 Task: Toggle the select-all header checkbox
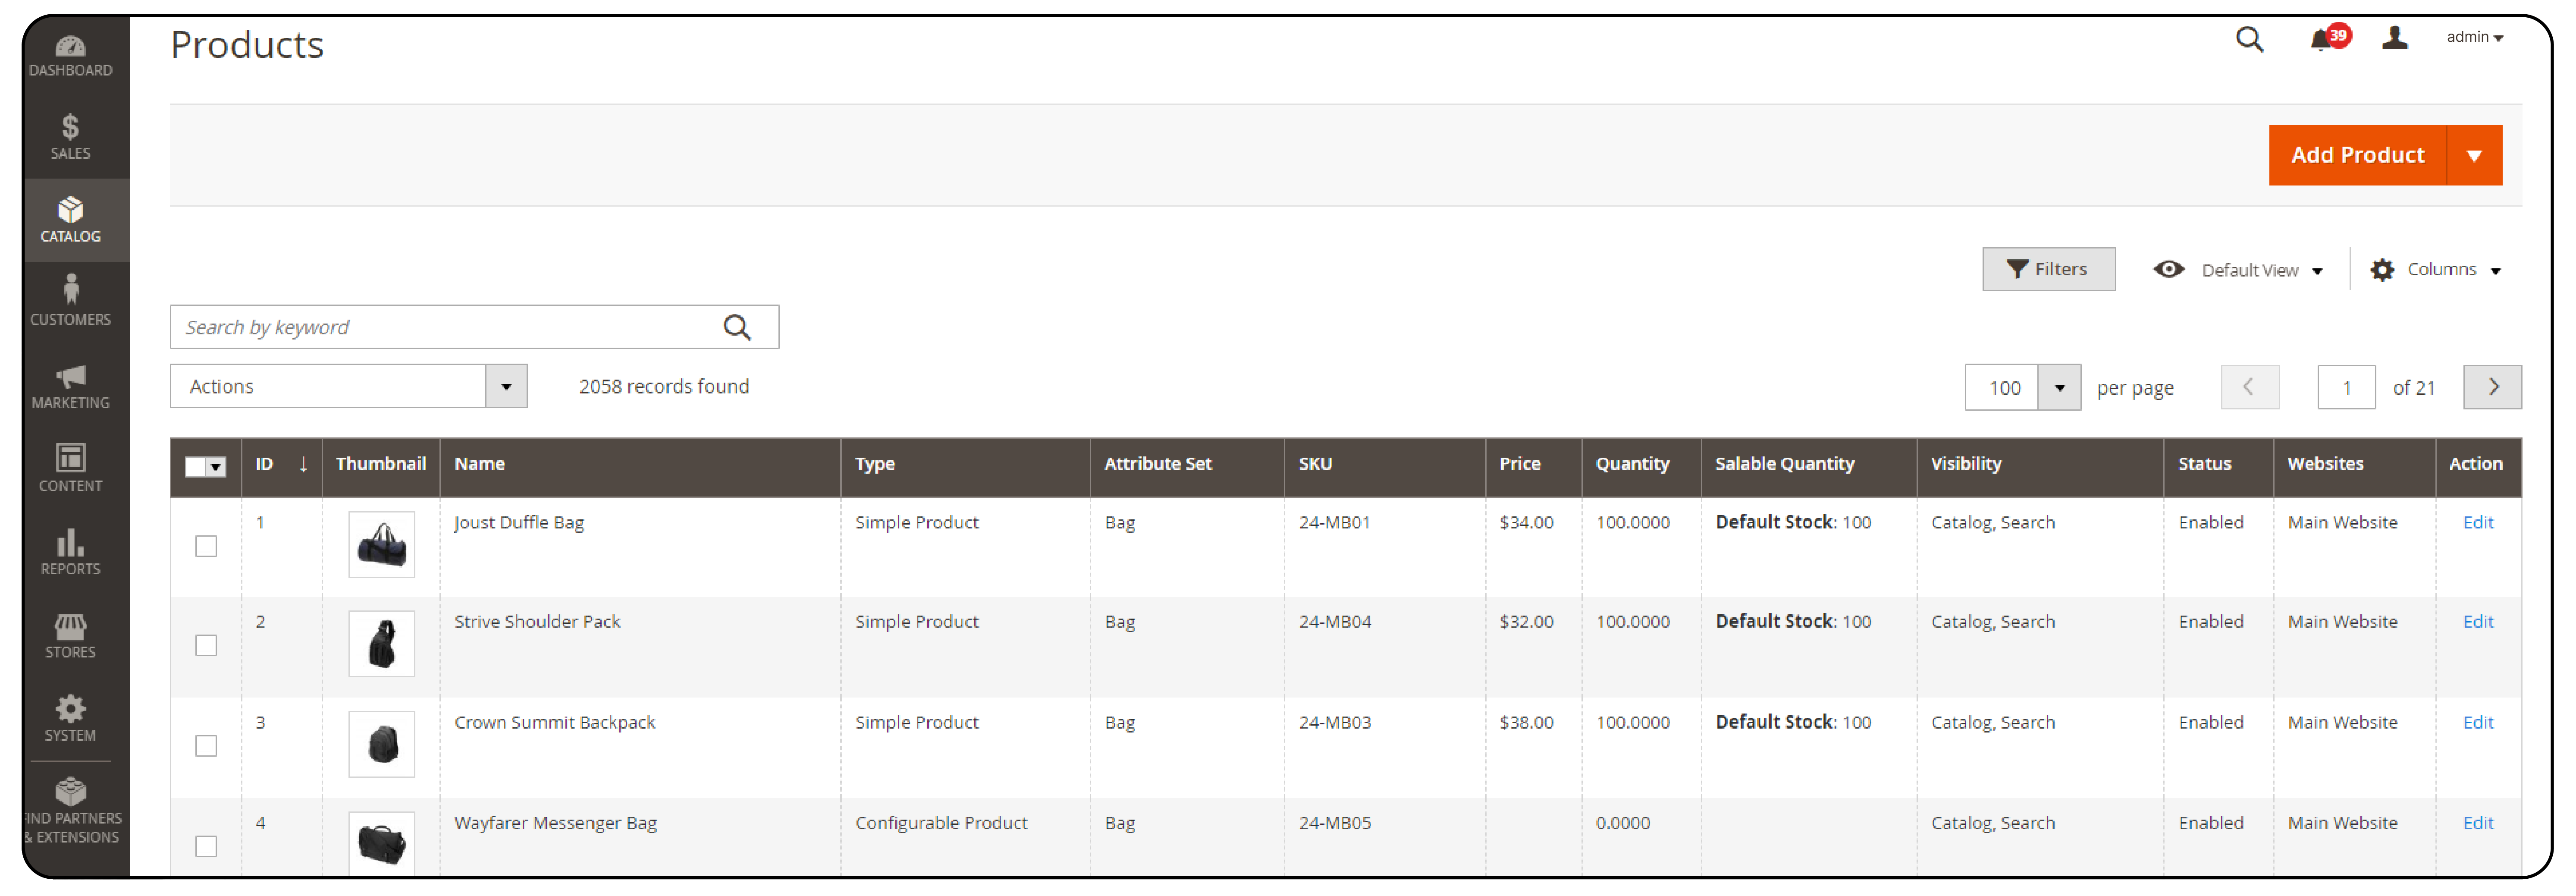(x=196, y=467)
